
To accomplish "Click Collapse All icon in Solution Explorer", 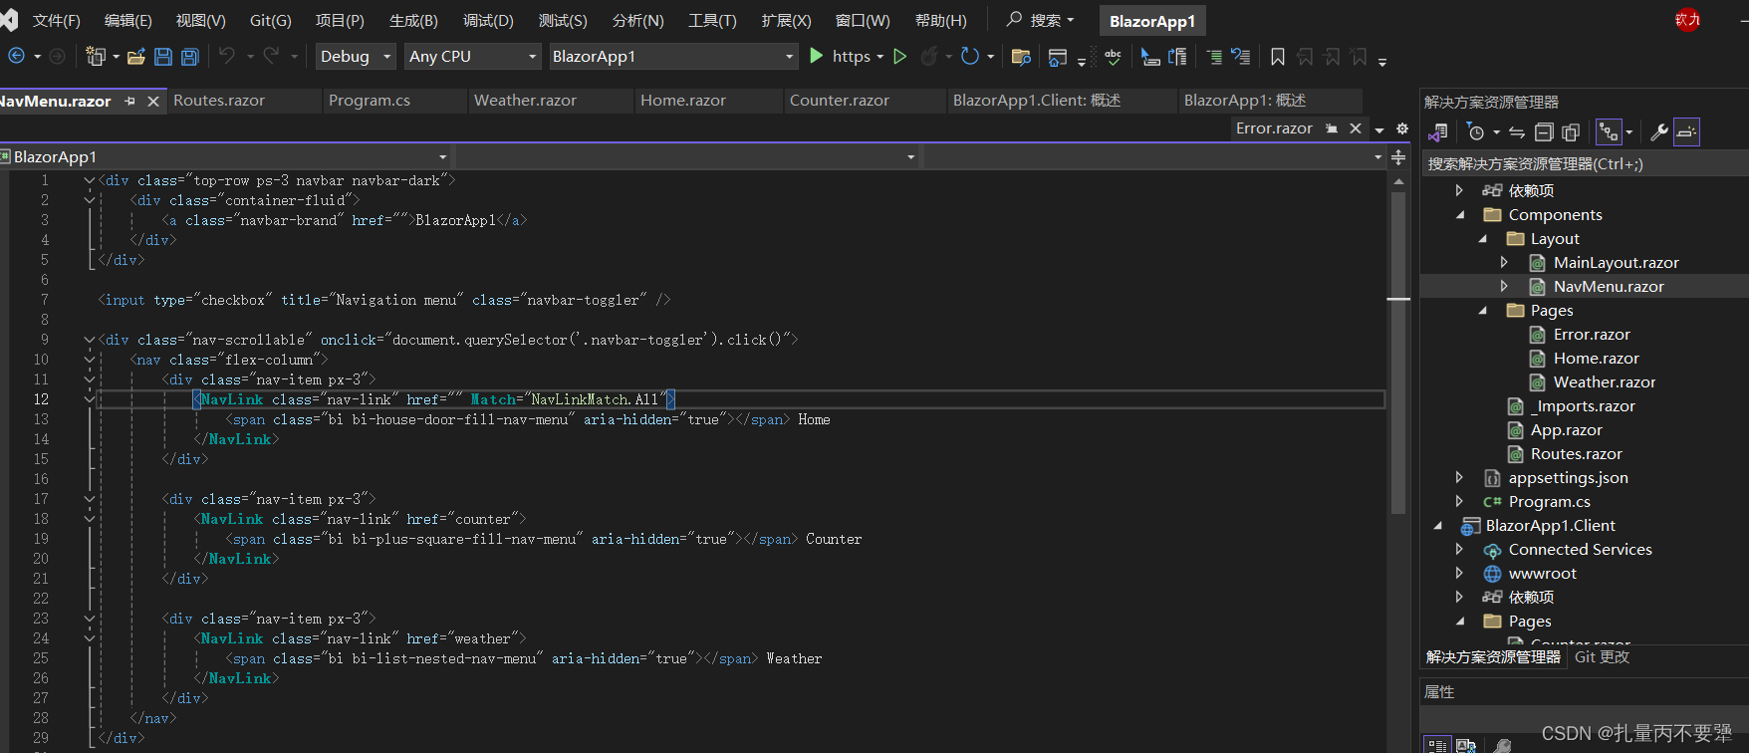I will [x=1544, y=132].
